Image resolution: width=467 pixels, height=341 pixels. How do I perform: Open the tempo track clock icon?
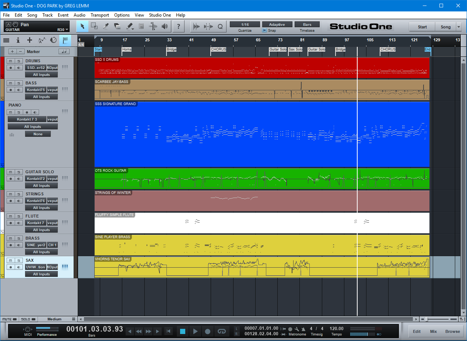click(53, 40)
